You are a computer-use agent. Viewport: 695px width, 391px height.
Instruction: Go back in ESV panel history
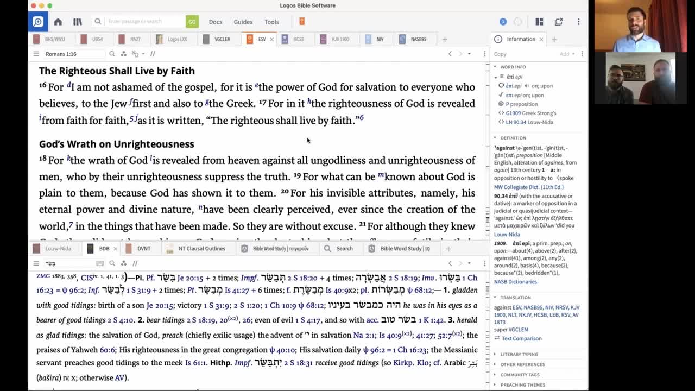click(450, 54)
